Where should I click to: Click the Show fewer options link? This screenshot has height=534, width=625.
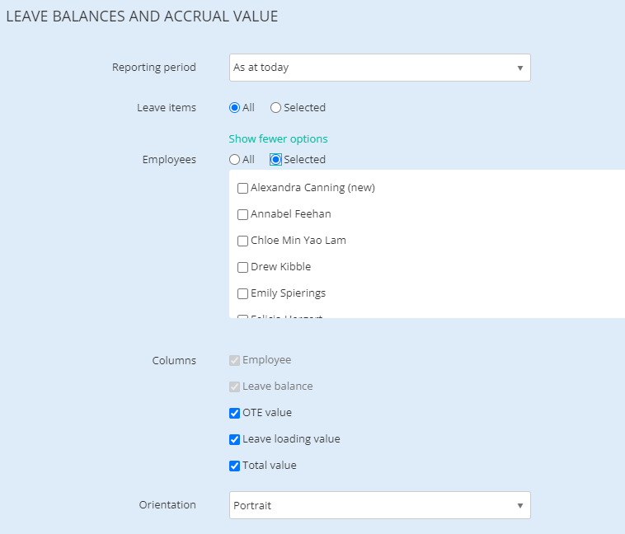(278, 138)
